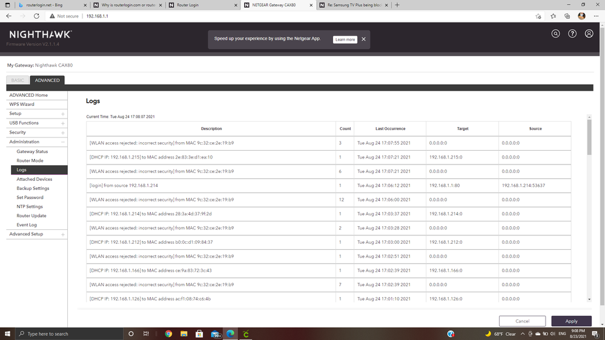Open Cortana circle on taskbar
Viewport: 605px width, 340px height.
click(x=131, y=334)
